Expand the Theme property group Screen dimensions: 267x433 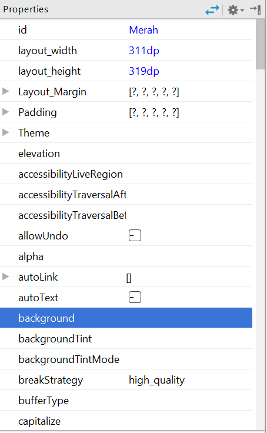tap(5, 132)
